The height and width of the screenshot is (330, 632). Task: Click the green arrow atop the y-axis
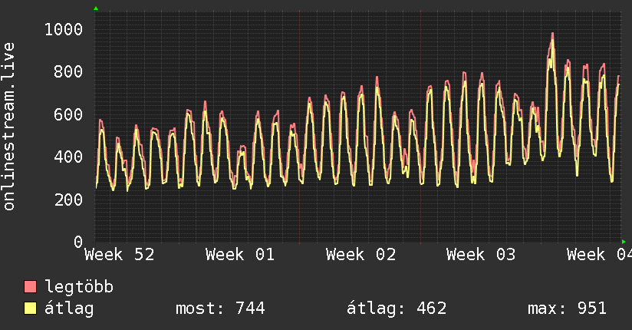coord(95,8)
